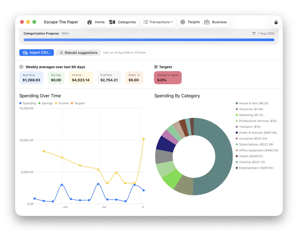298x231 pixels.
Task: Click the Import CSV button
Action: point(37,53)
